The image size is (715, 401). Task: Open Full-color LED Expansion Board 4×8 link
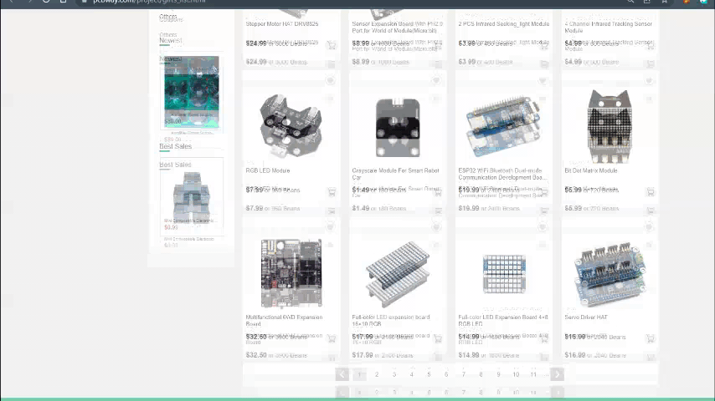click(503, 321)
